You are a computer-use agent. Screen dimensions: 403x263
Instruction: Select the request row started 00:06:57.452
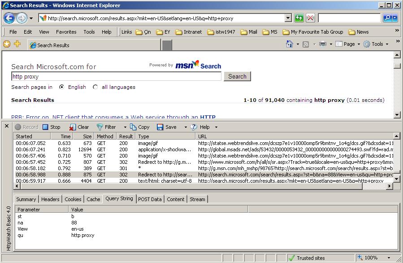tap(204, 162)
